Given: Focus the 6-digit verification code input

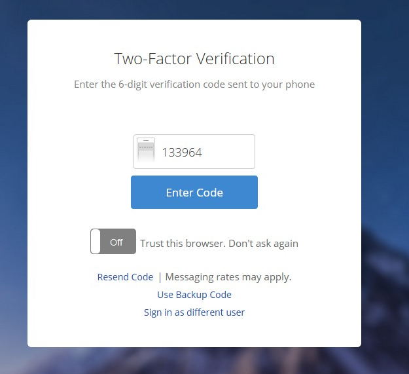Looking at the screenshot, I should (204, 152).
